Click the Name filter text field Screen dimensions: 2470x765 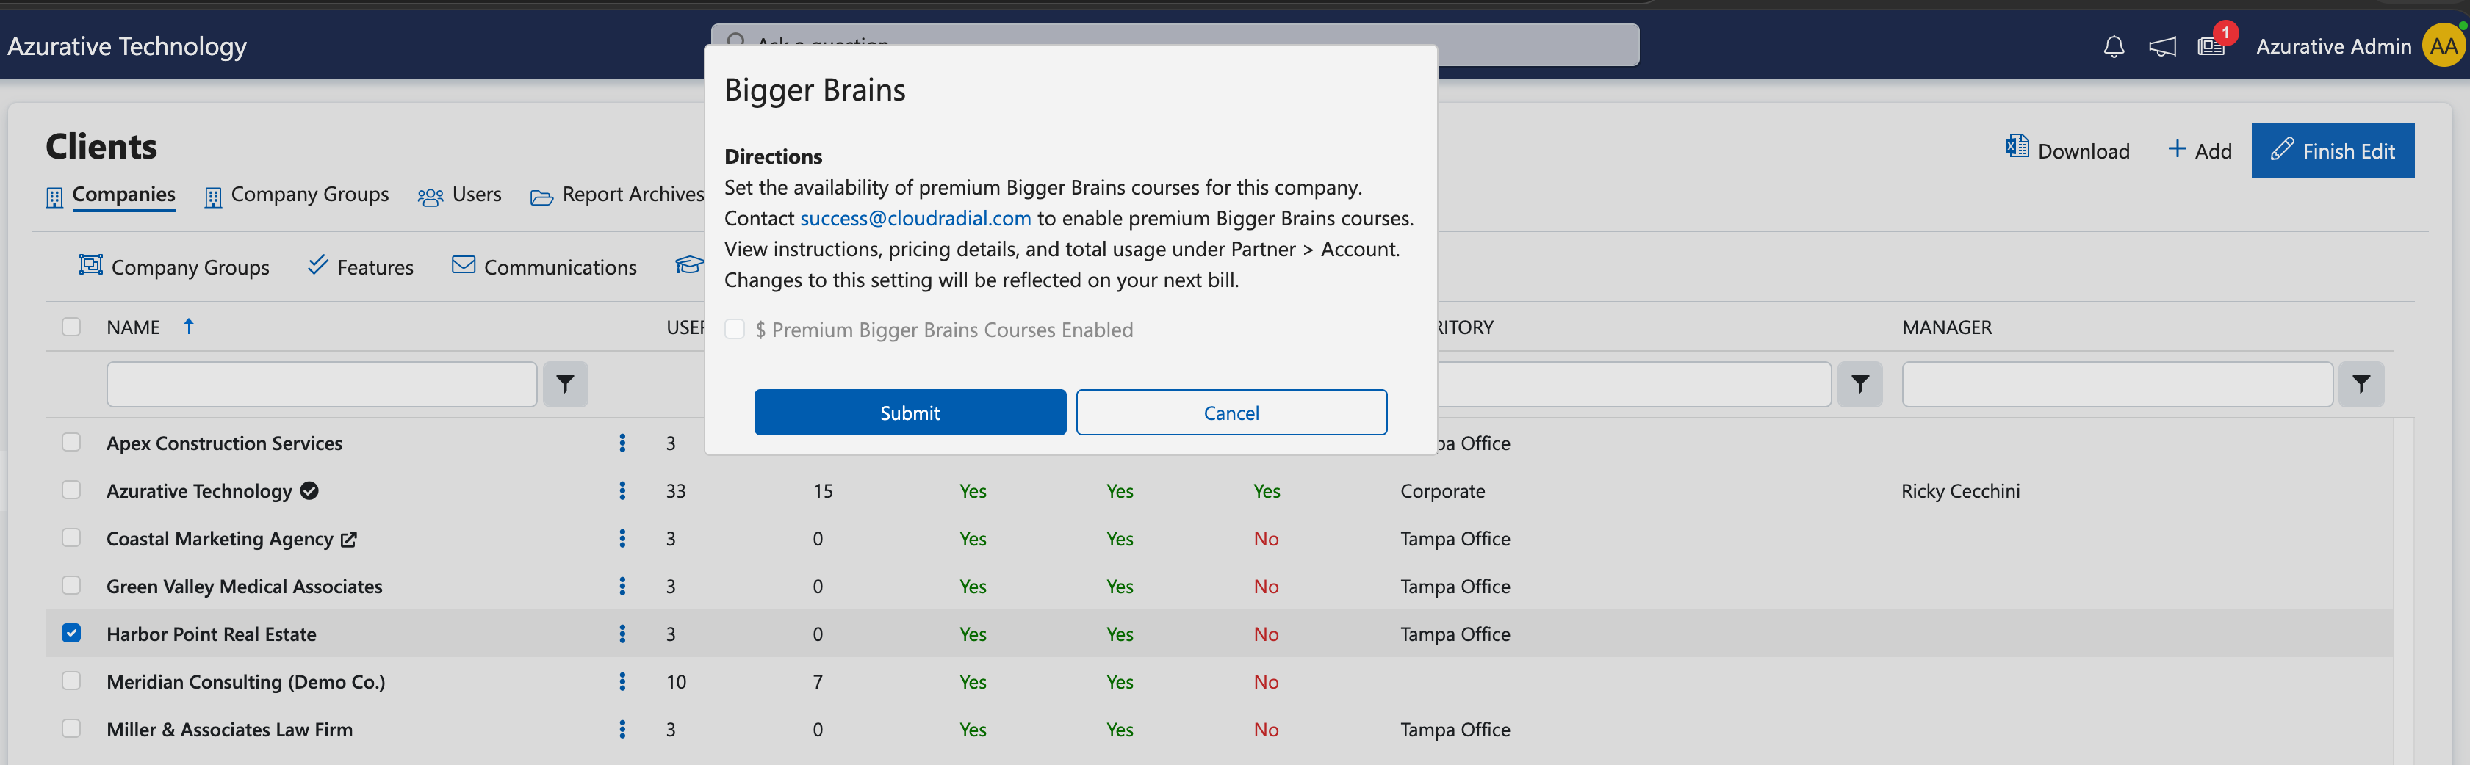323,385
